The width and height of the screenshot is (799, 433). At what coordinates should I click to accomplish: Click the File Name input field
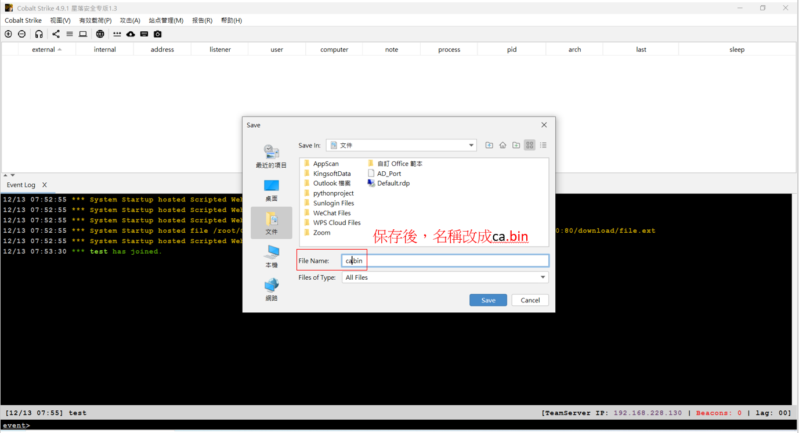click(445, 261)
